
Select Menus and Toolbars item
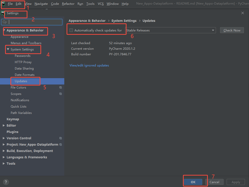click(x=26, y=43)
